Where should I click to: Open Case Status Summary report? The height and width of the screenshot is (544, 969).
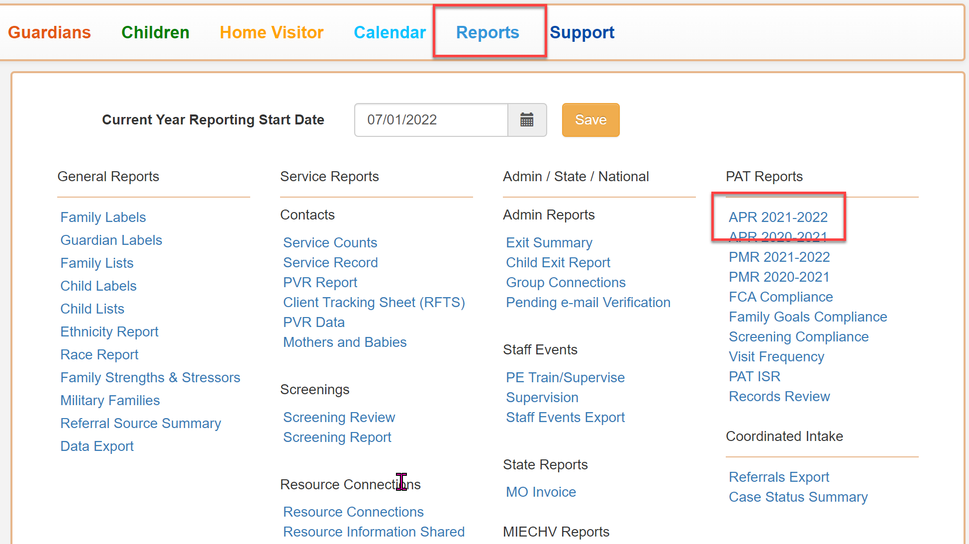pyautogui.click(x=798, y=497)
